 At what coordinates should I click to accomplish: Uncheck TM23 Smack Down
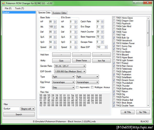[114, 80]
